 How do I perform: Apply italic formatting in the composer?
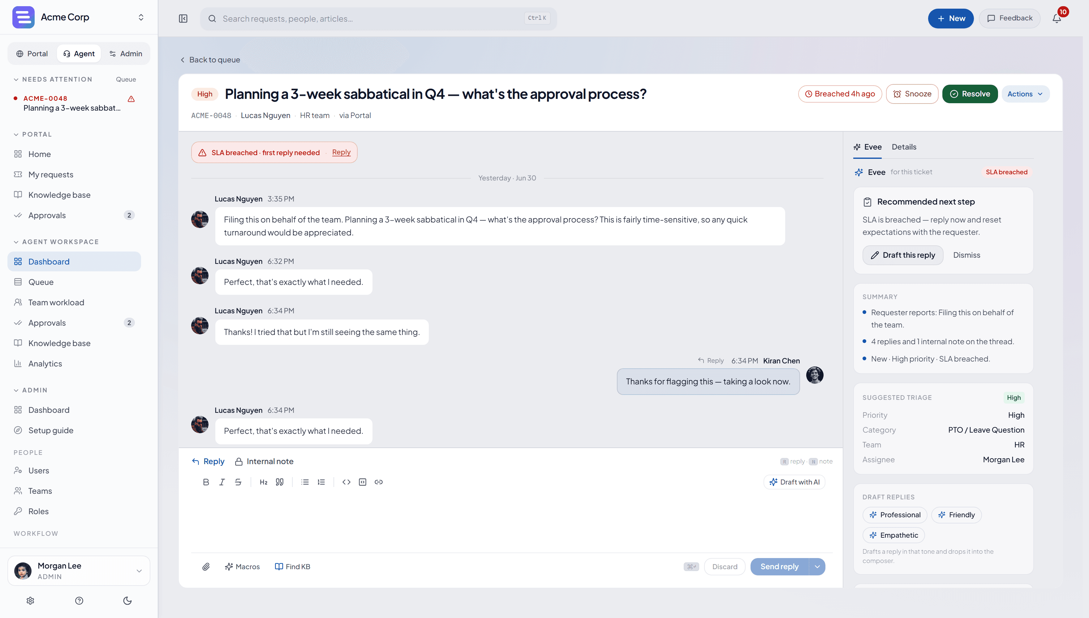(x=222, y=482)
